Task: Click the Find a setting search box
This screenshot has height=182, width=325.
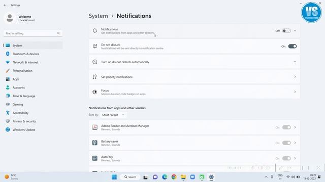Action: pyautogui.click(x=33, y=33)
